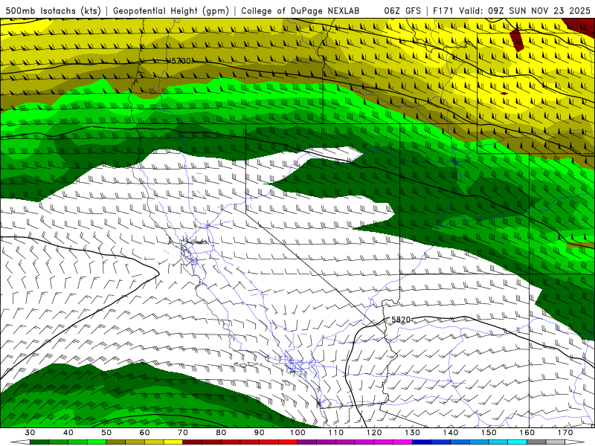The height and width of the screenshot is (446, 595).
Task: Click the '500mb Isotachs (kts)' title text
Action: [x=53, y=10]
